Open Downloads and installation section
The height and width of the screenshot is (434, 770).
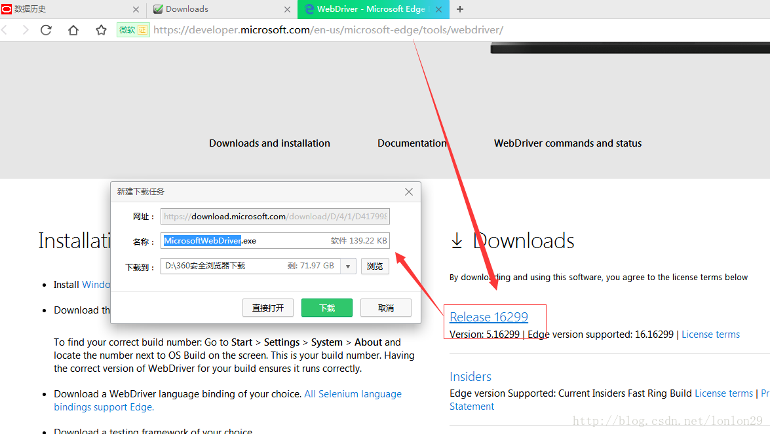(x=269, y=143)
